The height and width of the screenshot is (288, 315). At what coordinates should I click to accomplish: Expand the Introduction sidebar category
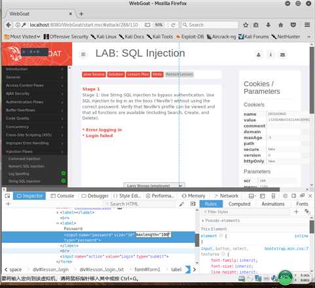click(34, 69)
